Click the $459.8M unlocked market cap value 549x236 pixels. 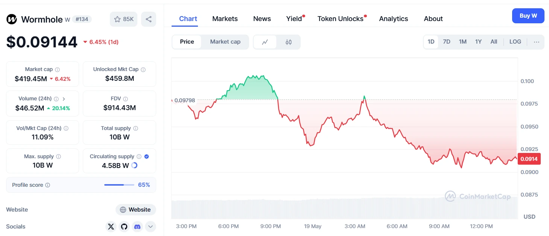(x=120, y=79)
